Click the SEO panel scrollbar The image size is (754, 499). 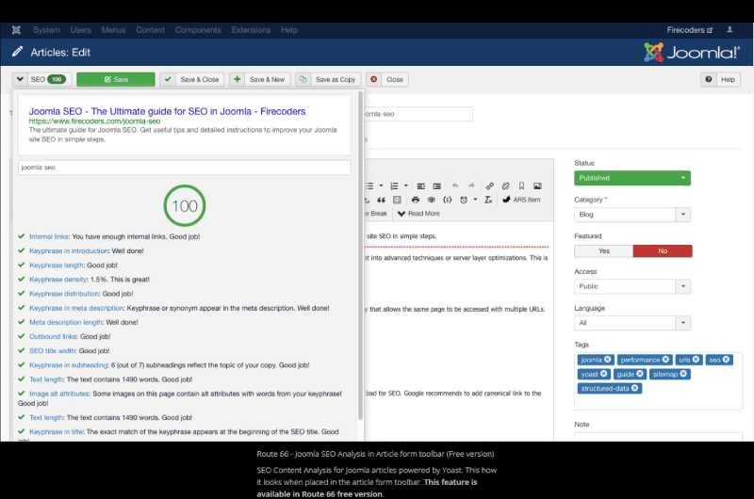(361, 254)
